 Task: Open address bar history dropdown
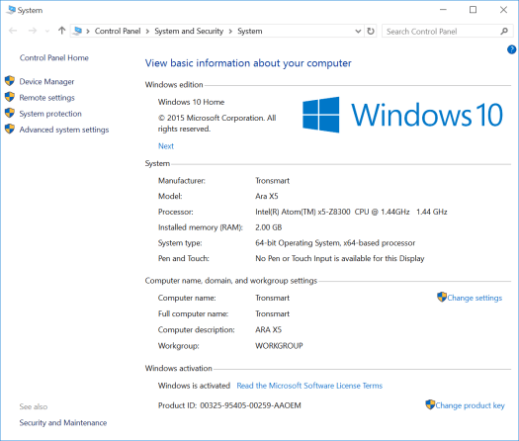tap(358, 31)
